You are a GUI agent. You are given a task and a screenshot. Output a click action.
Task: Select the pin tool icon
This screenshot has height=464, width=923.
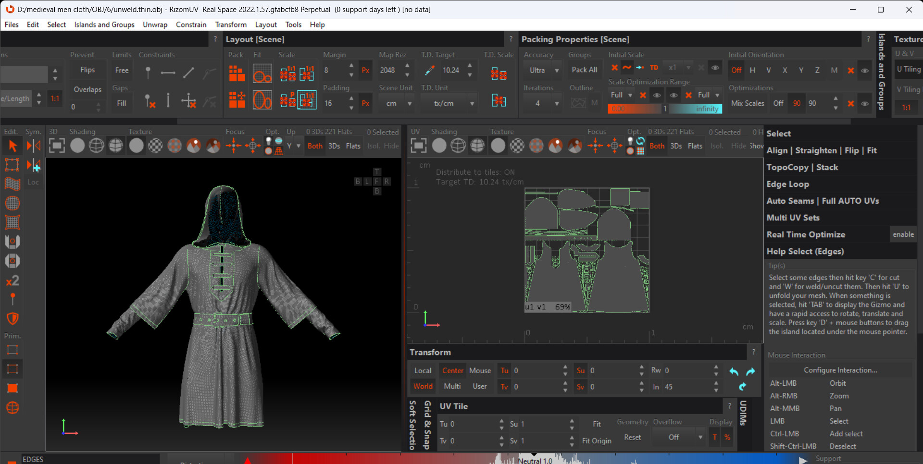[x=12, y=299]
